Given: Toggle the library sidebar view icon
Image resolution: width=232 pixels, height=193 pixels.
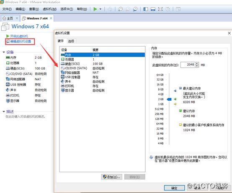Looking at the screenshot, I should (146, 9).
